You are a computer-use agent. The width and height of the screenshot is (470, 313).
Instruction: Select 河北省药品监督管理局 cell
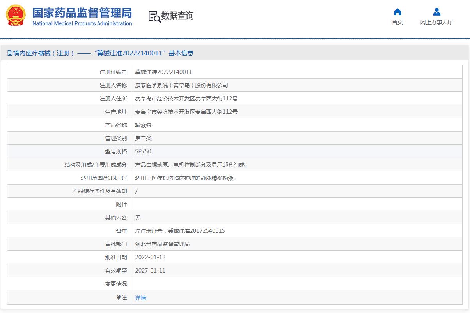[162, 244]
